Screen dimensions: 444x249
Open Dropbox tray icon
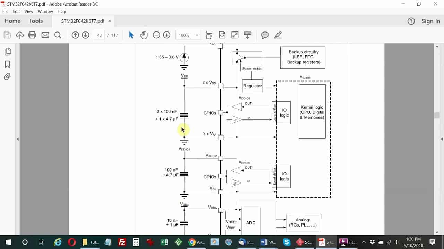click(373, 242)
